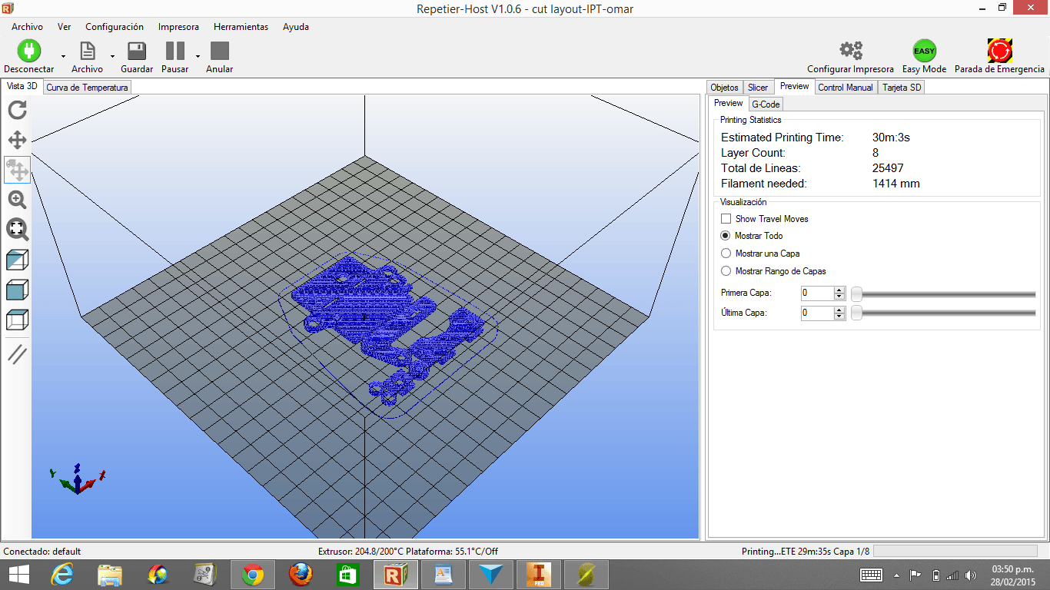
Task: Increase Primera Capa spinner value
Action: 839,290
